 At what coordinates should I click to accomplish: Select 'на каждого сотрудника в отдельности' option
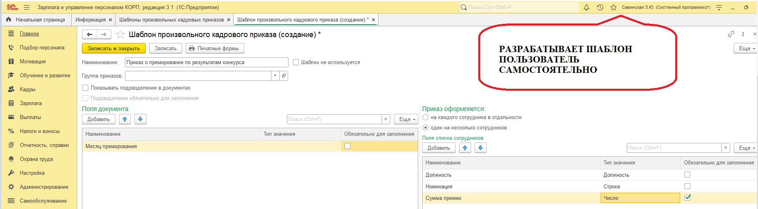[426, 117]
